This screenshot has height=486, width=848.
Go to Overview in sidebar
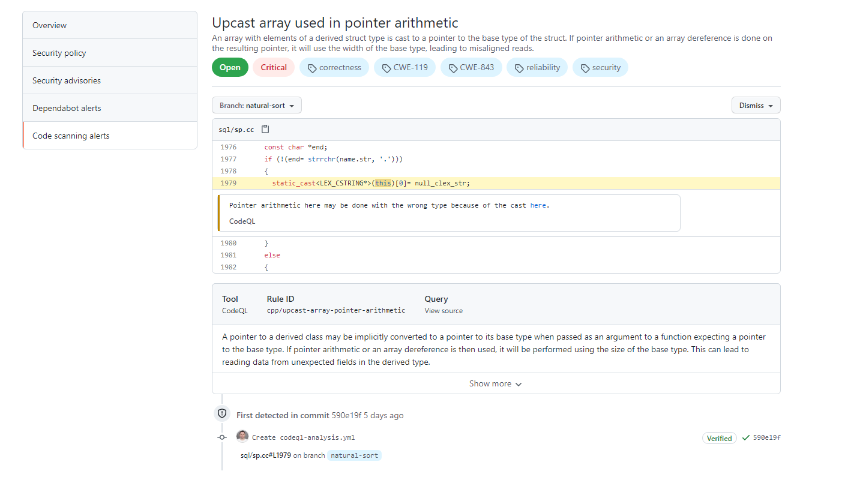pos(50,25)
